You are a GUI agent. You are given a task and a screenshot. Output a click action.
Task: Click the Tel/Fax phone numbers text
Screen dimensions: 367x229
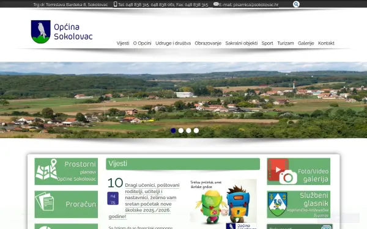[163, 5]
